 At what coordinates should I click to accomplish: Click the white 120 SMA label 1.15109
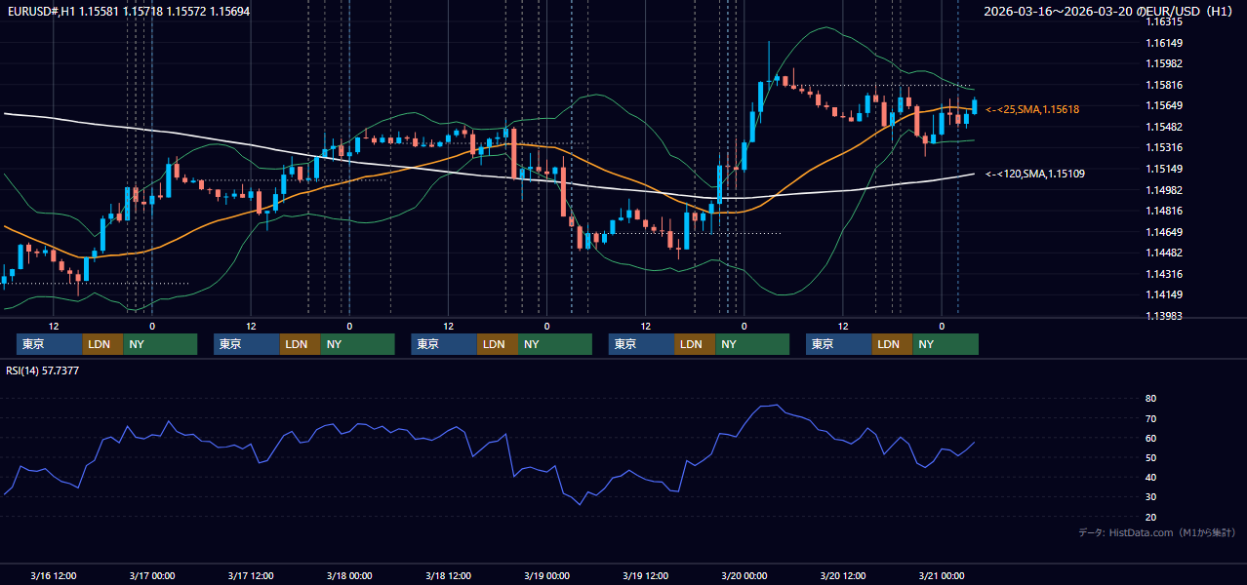pyautogui.click(x=1034, y=174)
